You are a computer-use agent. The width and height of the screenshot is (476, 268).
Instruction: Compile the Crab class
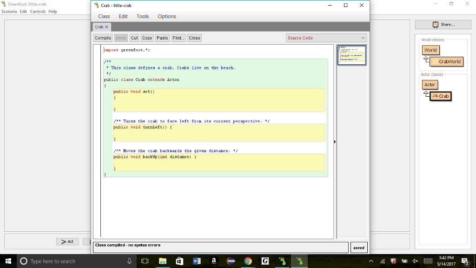[102, 38]
